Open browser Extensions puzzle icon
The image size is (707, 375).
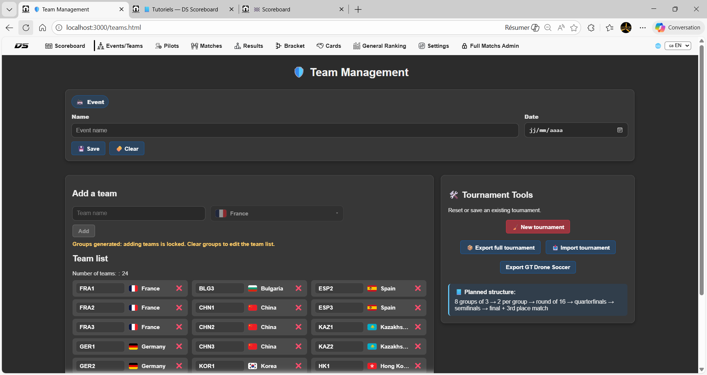click(x=591, y=28)
